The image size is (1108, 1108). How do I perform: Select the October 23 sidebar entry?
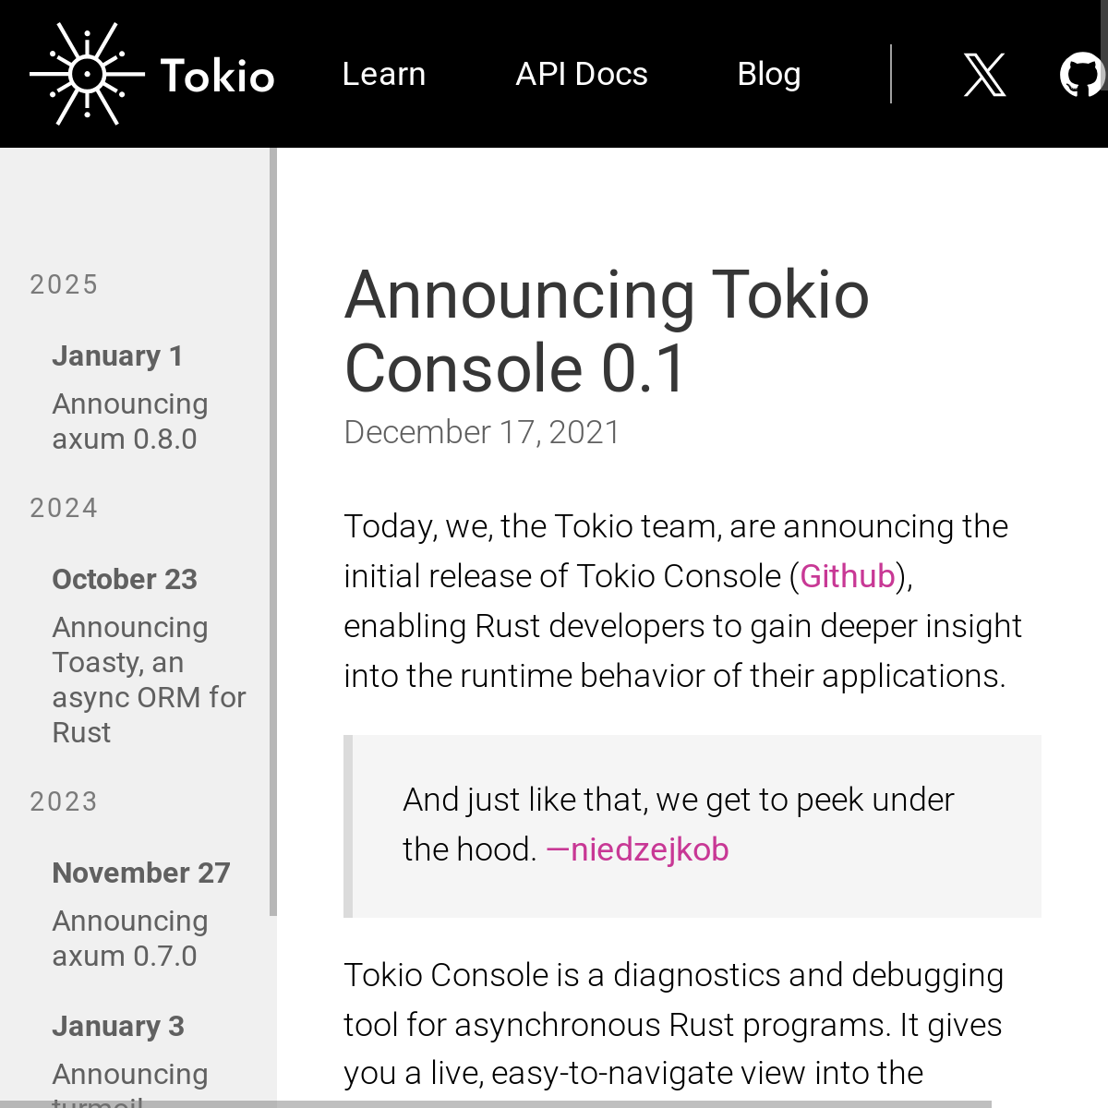pos(125,579)
